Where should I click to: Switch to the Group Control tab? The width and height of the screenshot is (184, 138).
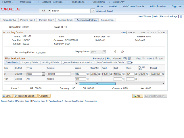coord(9,20)
